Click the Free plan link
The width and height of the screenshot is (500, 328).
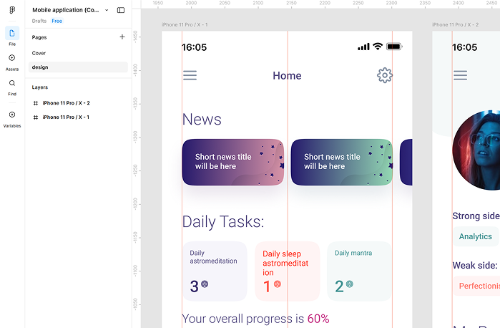coord(57,21)
